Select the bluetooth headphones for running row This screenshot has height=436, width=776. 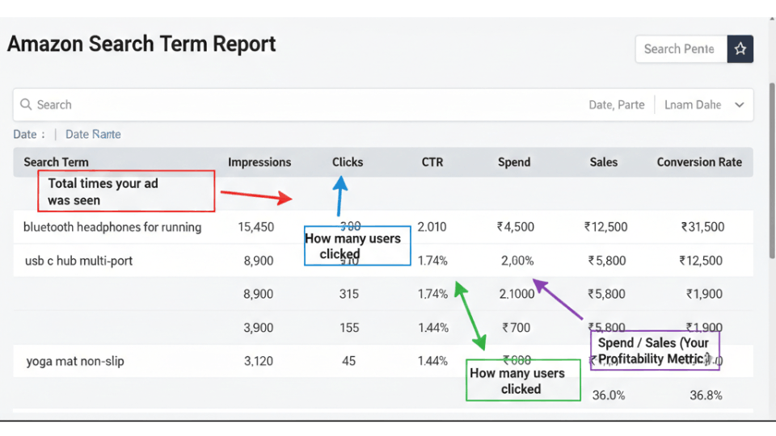tap(112, 227)
